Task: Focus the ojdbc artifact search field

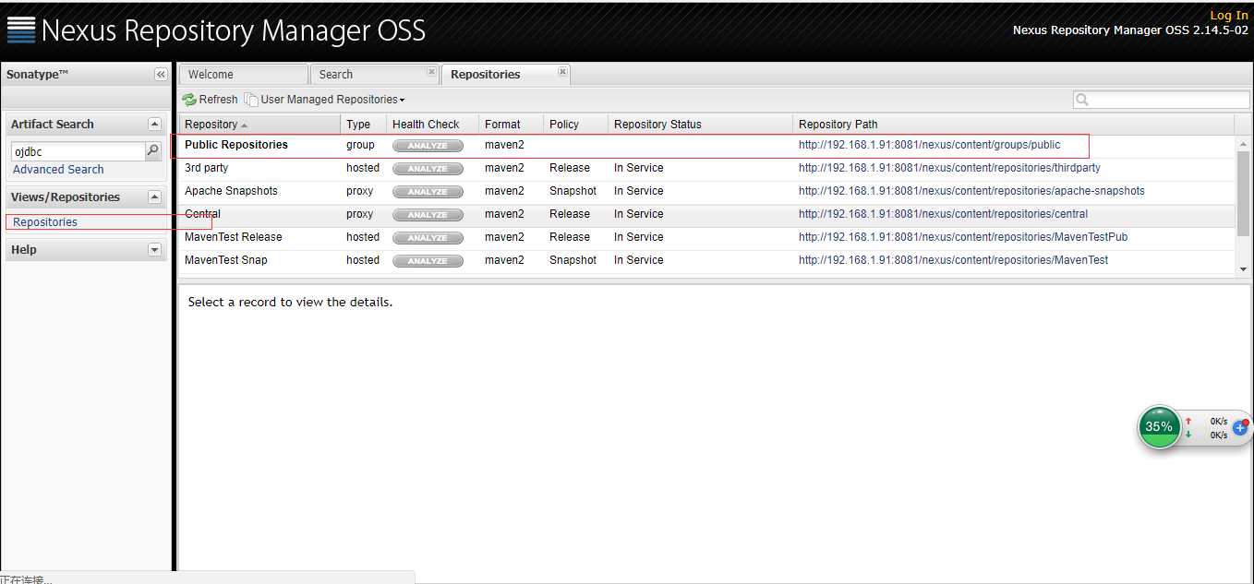Action: [x=78, y=151]
